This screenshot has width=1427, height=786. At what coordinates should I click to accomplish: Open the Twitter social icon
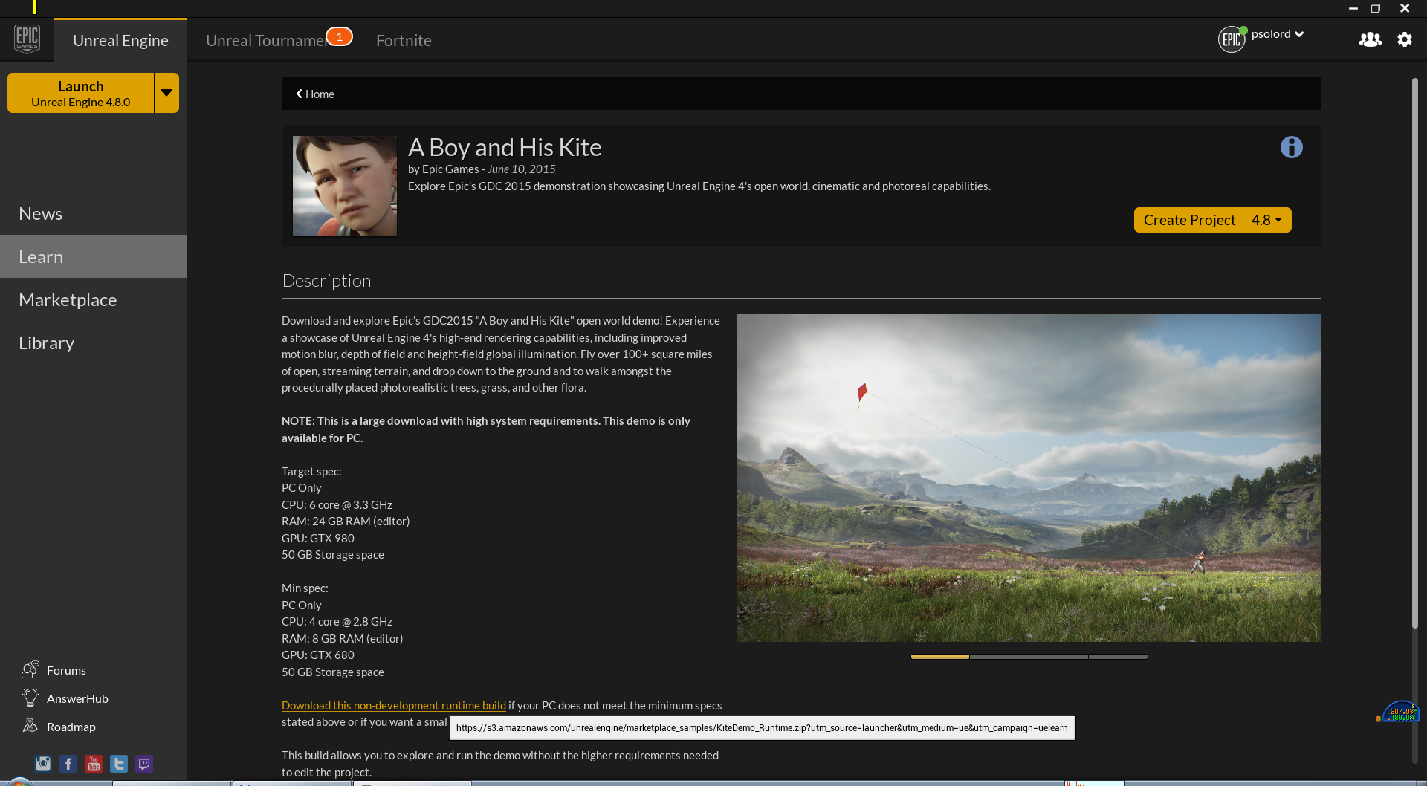click(119, 763)
